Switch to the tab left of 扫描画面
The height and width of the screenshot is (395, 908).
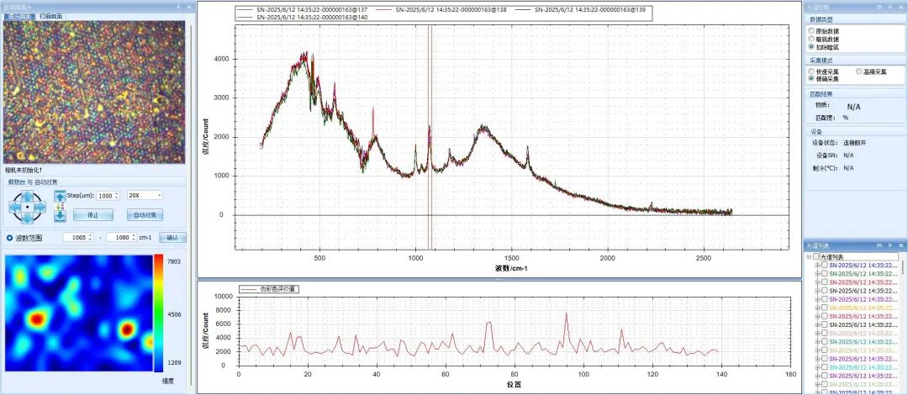coord(19,17)
